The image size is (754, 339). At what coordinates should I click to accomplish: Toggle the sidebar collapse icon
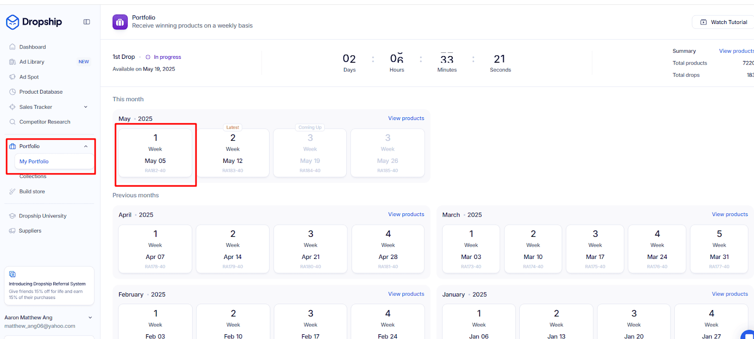[87, 22]
